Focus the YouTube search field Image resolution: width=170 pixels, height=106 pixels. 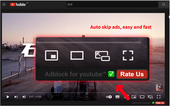click(112, 5)
